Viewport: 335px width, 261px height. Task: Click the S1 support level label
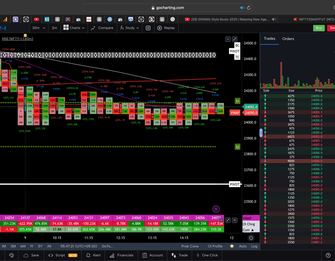[237, 101]
